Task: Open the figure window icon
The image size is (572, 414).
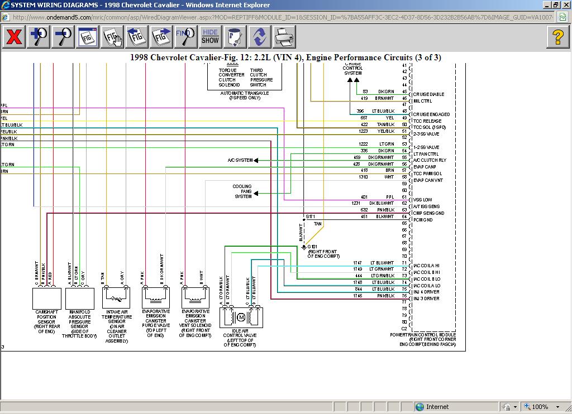Action: (x=88, y=37)
